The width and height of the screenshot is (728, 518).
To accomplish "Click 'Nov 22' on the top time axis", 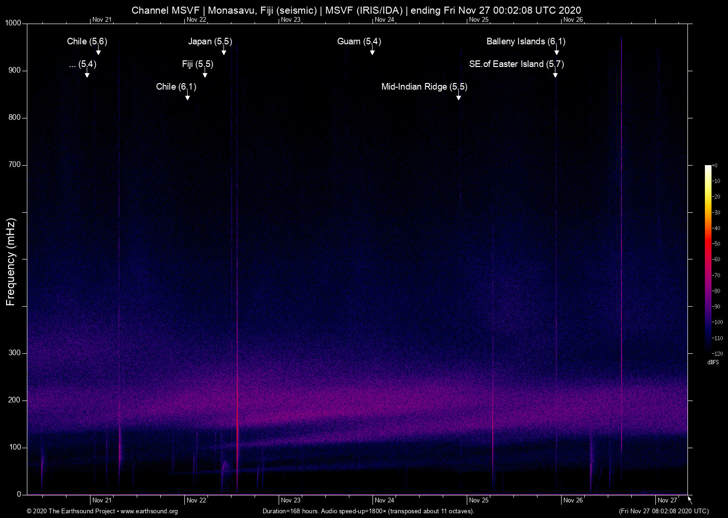I will [x=196, y=20].
